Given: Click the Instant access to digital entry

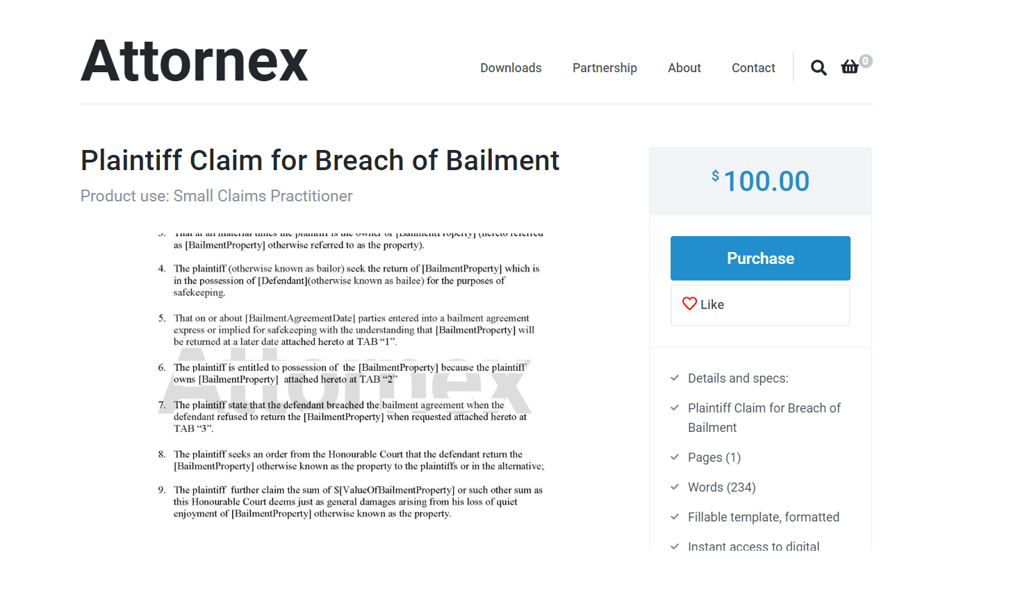Looking at the screenshot, I should click(753, 546).
